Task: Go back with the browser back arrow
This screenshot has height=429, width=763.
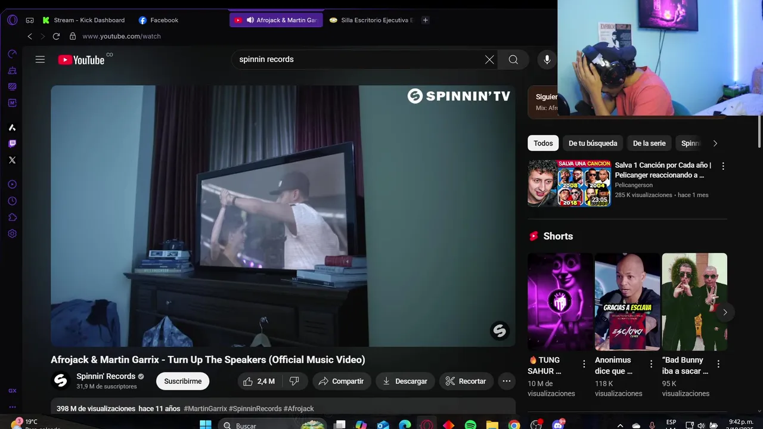Action: (30, 36)
